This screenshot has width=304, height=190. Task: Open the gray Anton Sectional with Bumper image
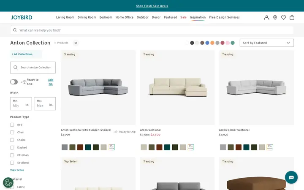pyautogui.click(x=98, y=87)
